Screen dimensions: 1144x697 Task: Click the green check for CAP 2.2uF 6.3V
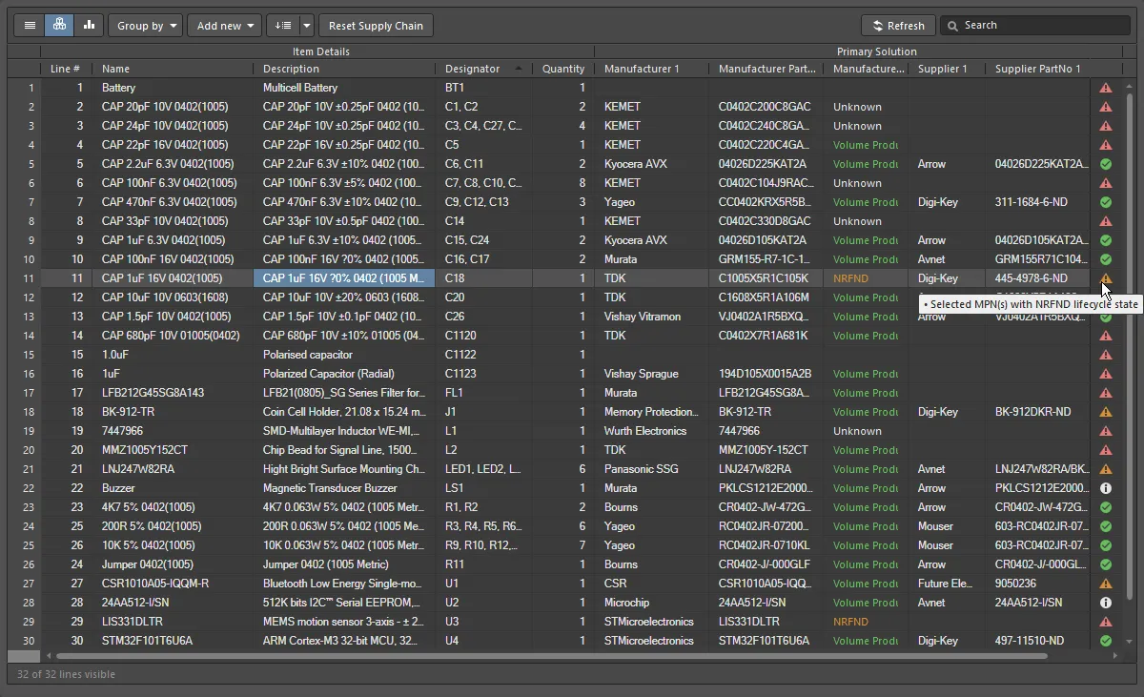coord(1106,164)
